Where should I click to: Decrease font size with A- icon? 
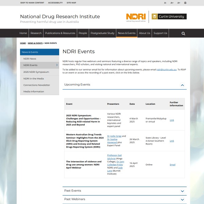[x=166, y=3]
